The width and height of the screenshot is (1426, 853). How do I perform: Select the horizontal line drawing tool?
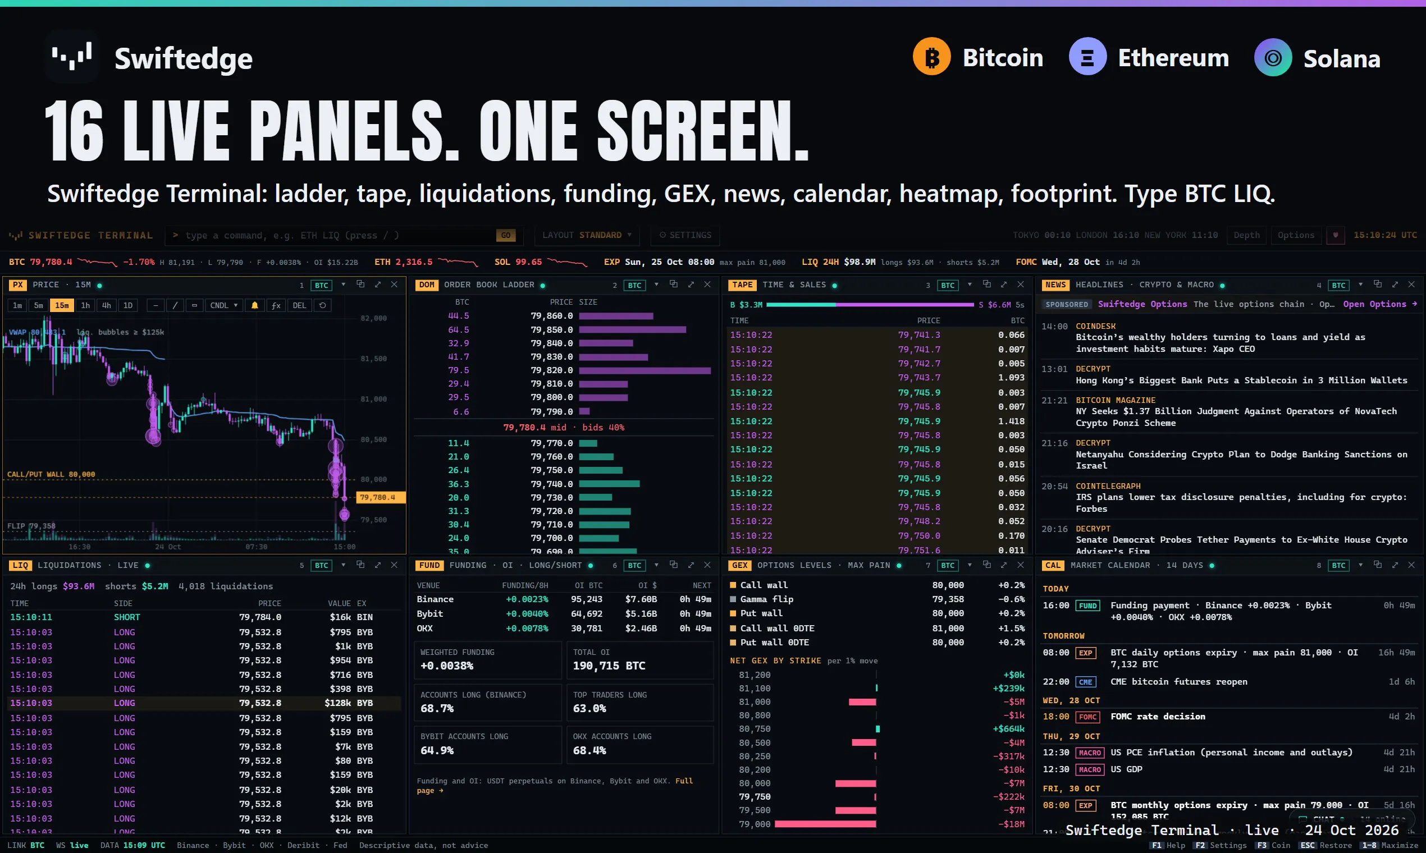pos(156,305)
